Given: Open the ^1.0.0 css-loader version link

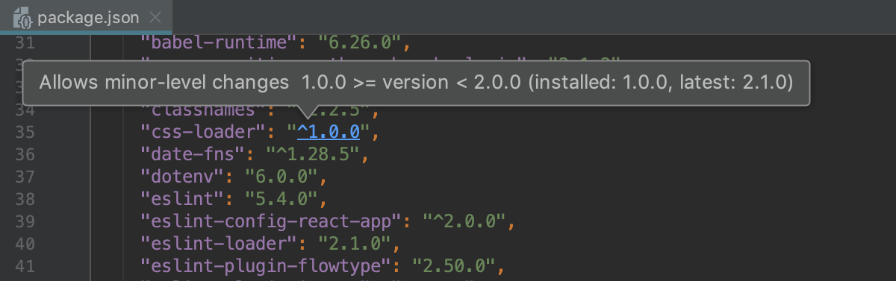Looking at the screenshot, I should tap(329, 133).
